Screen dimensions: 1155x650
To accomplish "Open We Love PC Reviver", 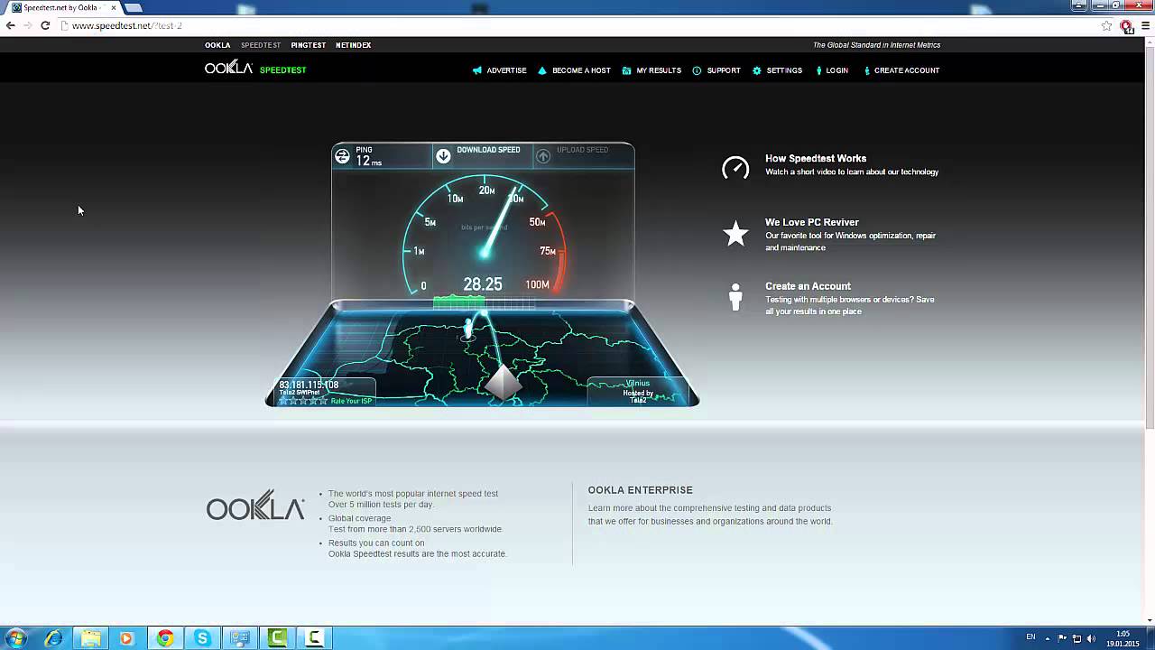I will click(812, 222).
